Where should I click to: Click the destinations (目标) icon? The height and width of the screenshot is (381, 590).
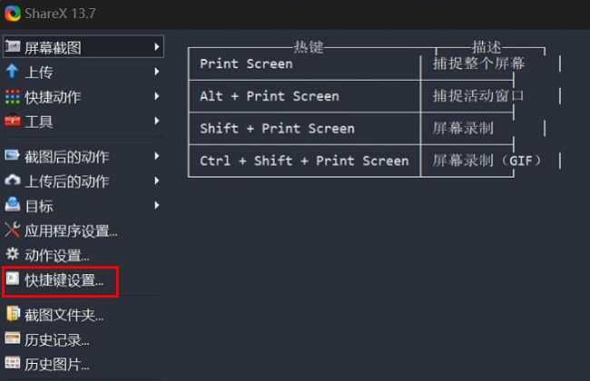click(x=13, y=205)
